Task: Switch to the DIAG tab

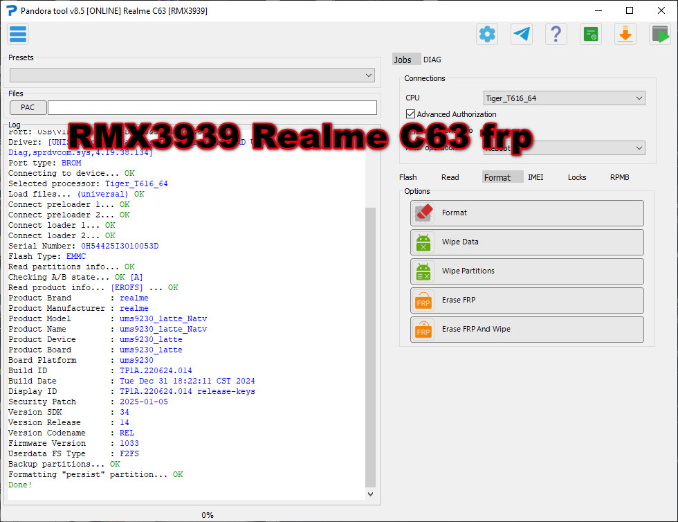Action: [432, 60]
